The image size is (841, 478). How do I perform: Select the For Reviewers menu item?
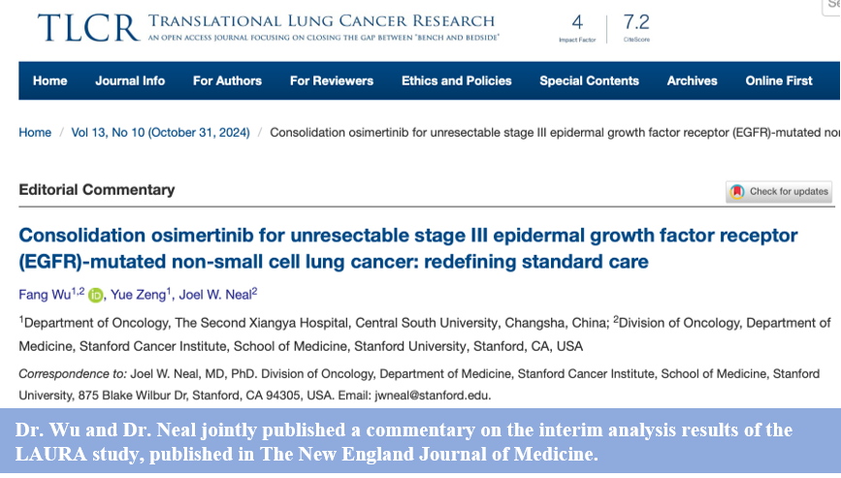click(x=331, y=81)
